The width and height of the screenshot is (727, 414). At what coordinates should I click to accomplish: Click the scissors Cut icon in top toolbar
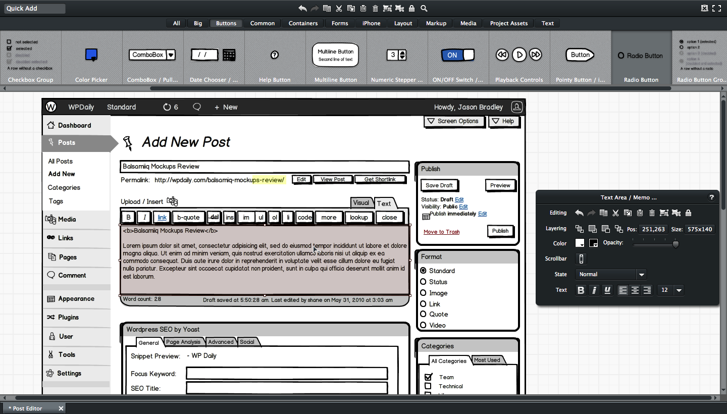[339, 8]
